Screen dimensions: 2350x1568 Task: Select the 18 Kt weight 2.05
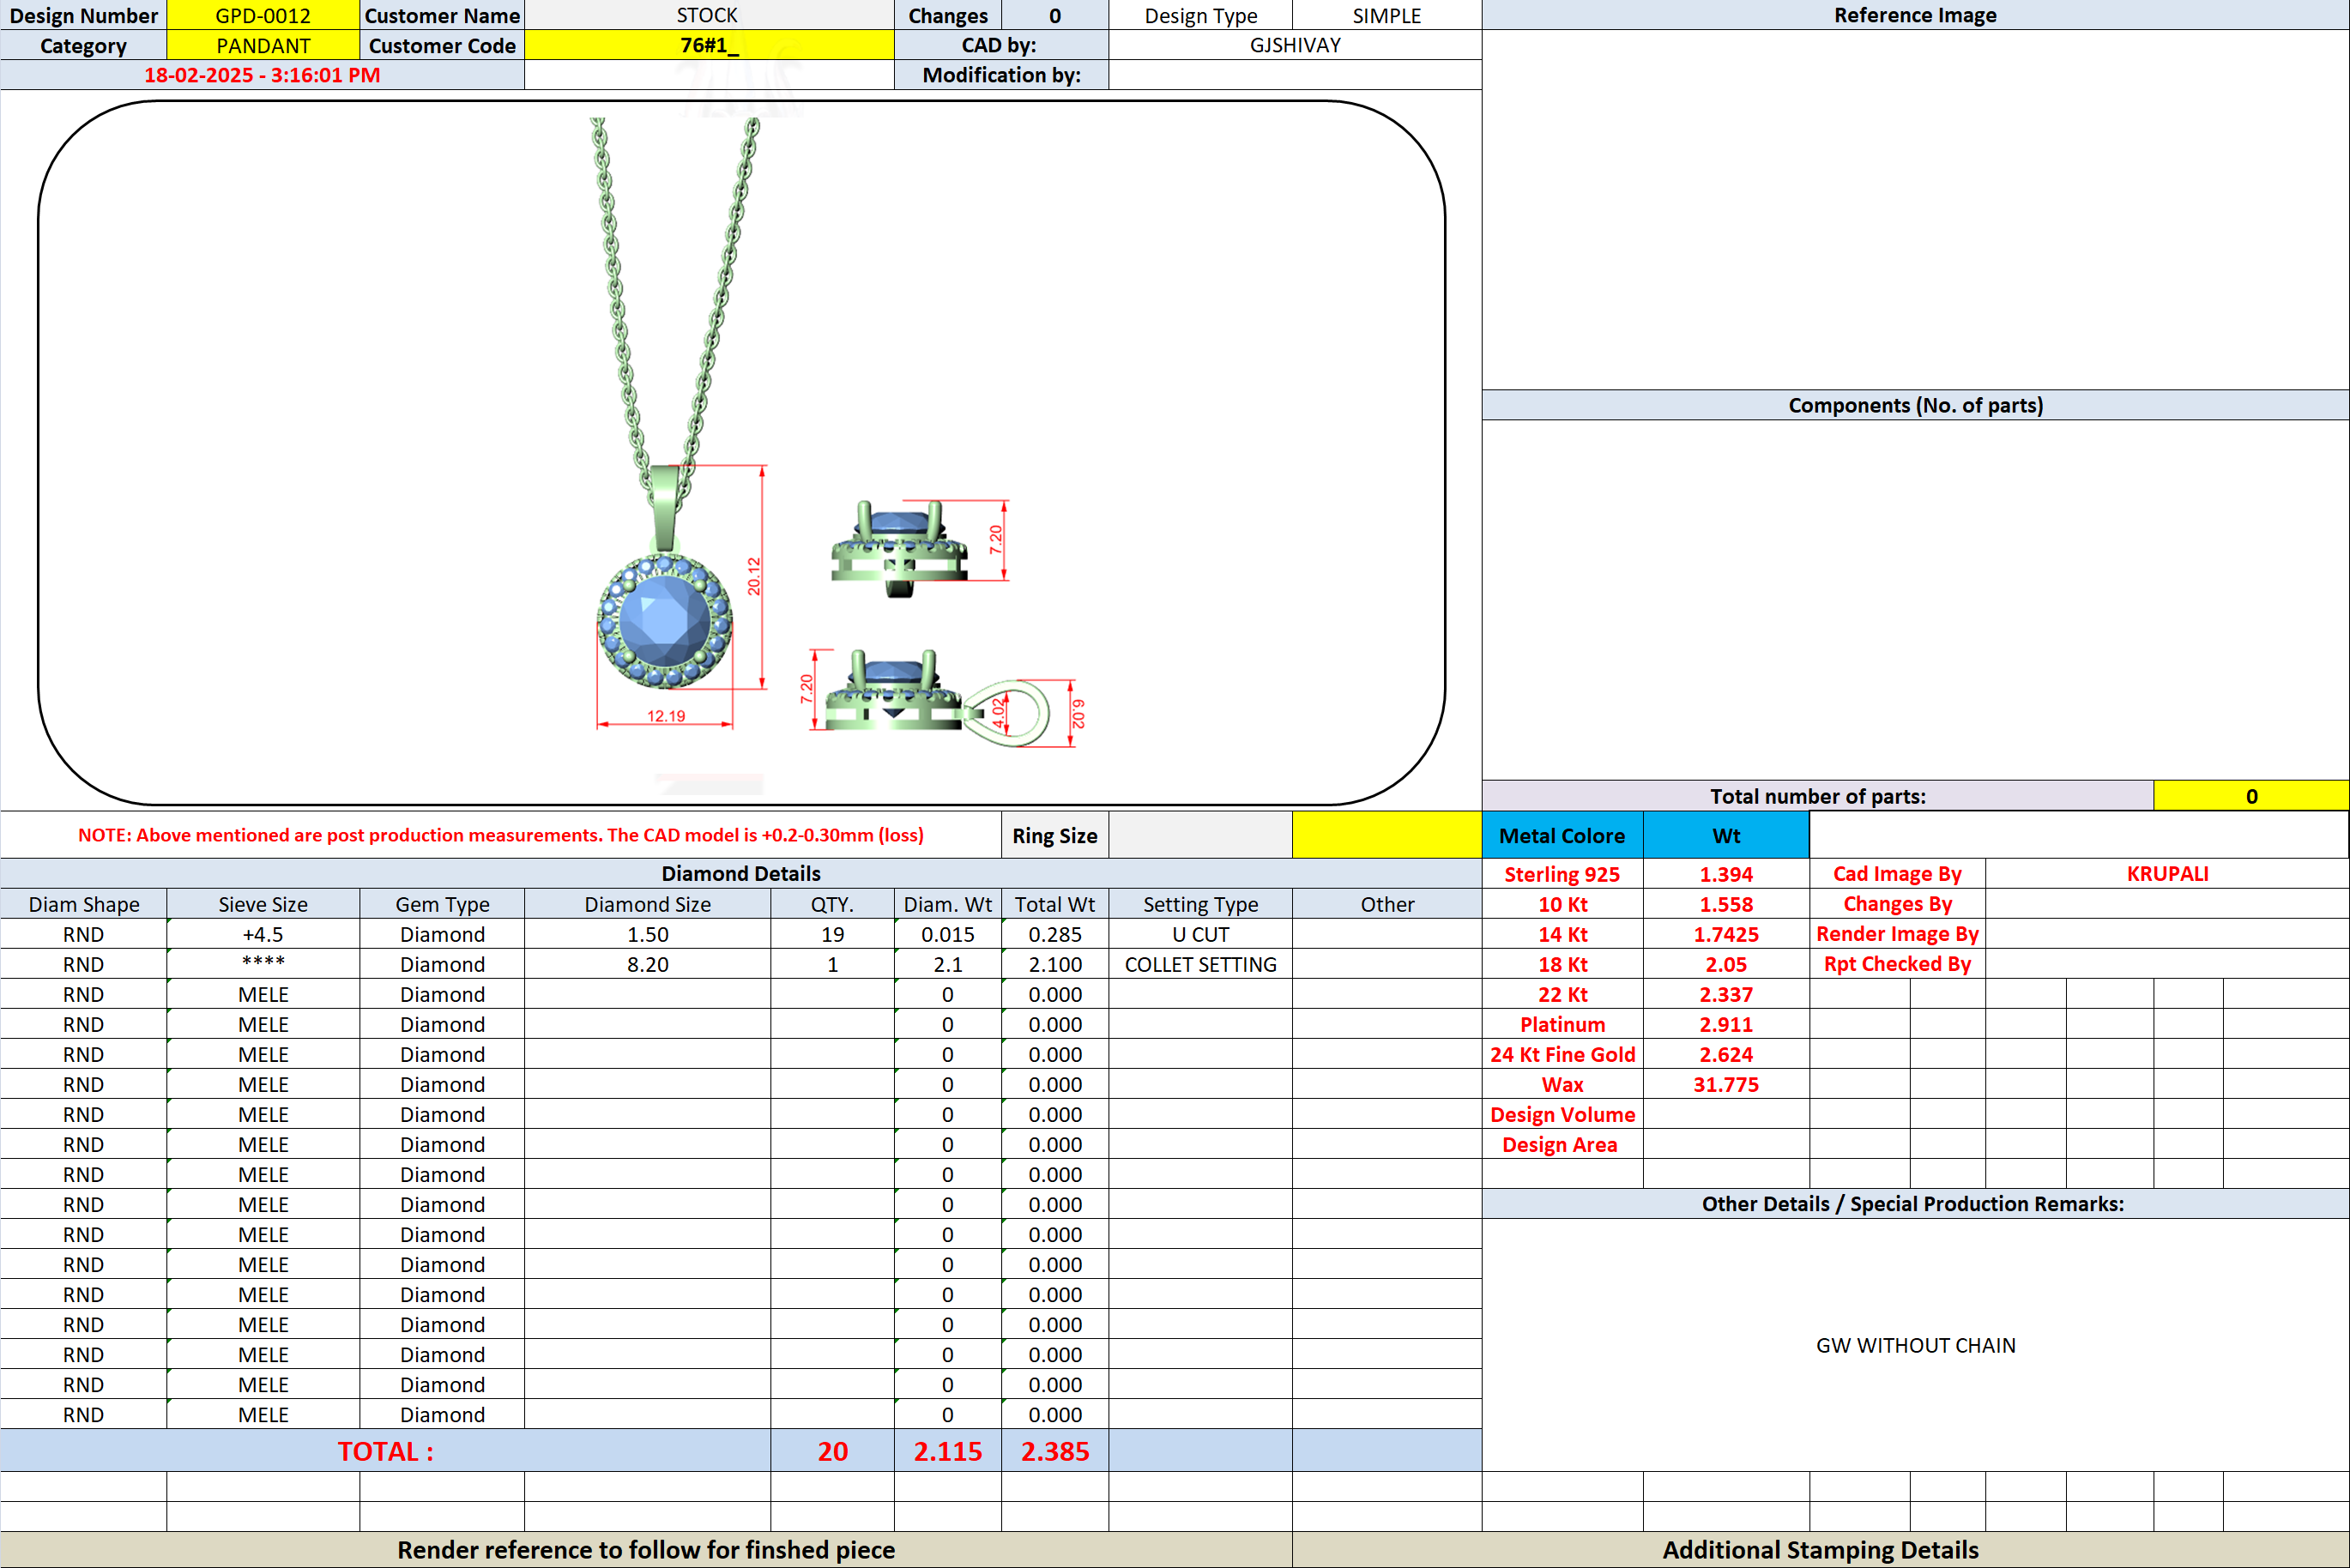[x=1726, y=964]
